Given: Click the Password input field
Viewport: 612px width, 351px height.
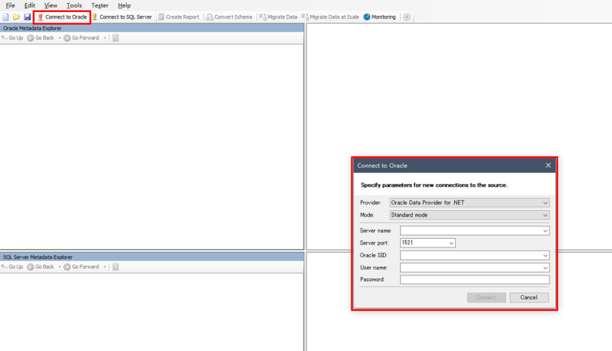Looking at the screenshot, I should click(475, 279).
